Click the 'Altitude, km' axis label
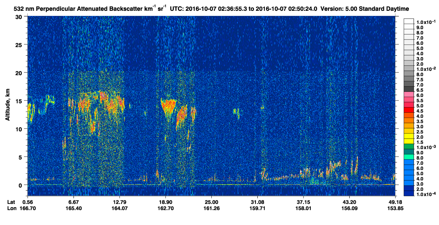 7,106
